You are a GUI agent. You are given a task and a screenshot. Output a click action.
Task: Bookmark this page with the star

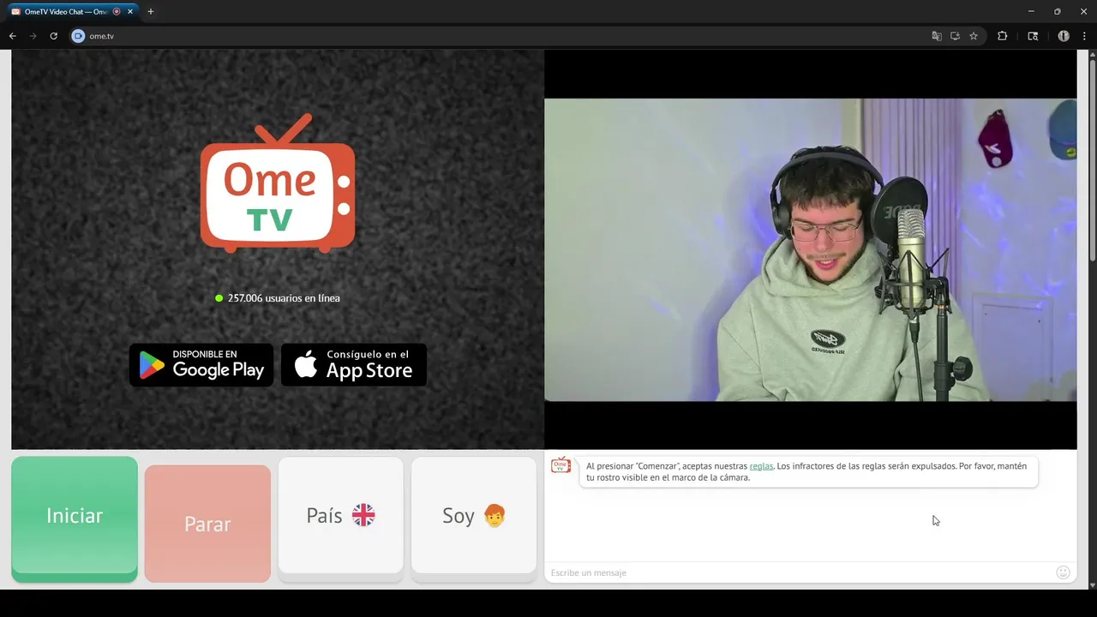[x=974, y=36]
